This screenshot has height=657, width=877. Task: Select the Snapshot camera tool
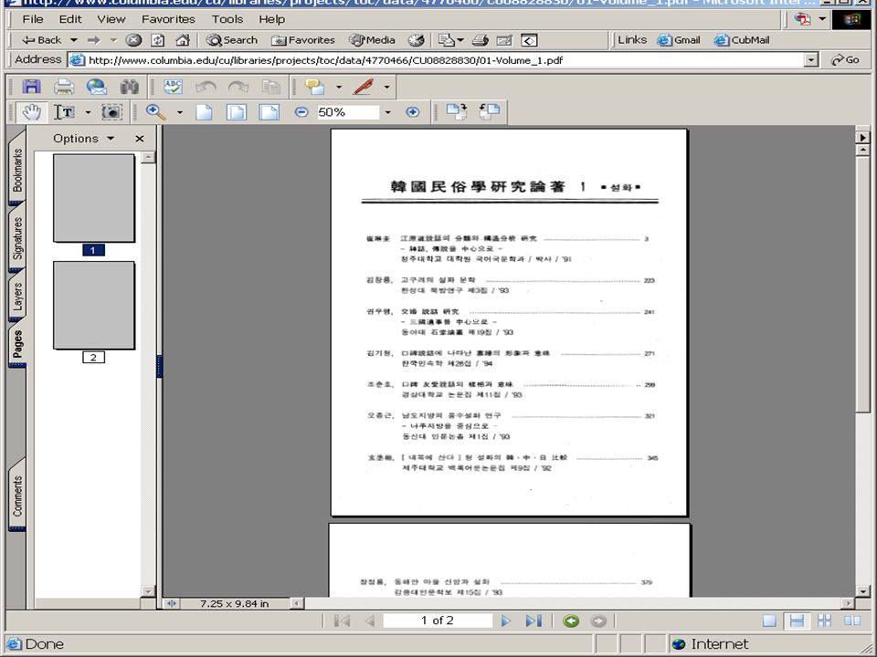click(x=111, y=112)
